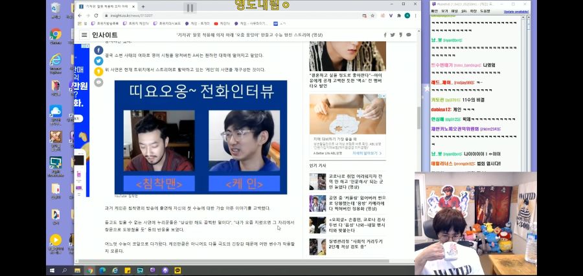Click the browser back arrow
583x276 pixels.
pyautogui.click(x=80, y=16)
